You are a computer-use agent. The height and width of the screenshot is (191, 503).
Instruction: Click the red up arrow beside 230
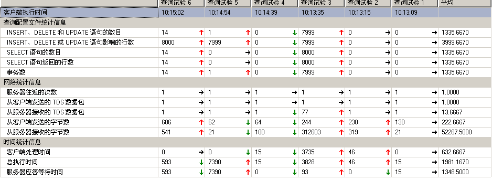[x=388, y=122]
